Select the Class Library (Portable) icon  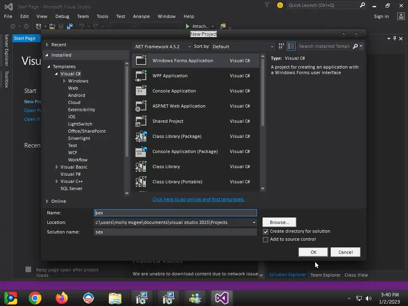pos(141,182)
